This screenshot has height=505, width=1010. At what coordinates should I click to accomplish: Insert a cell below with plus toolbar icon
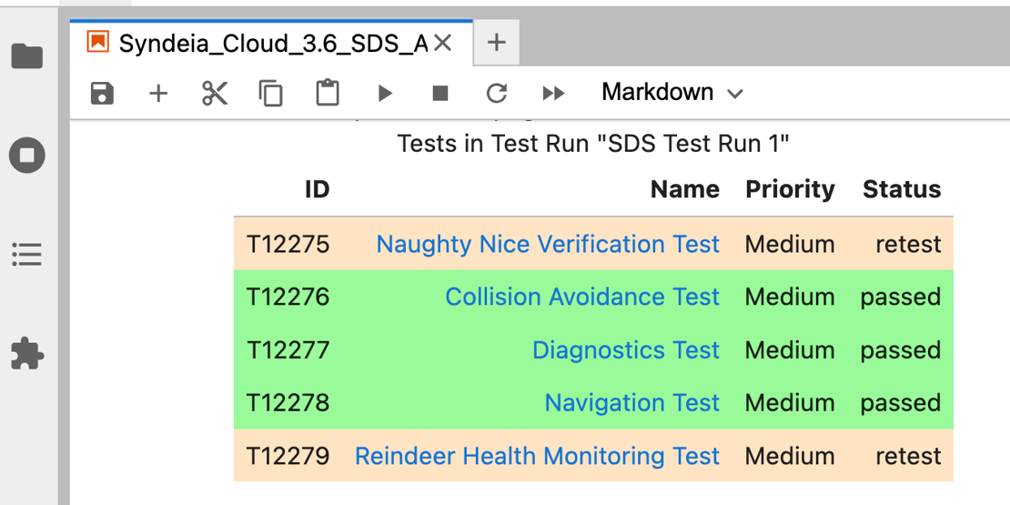[158, 94]
